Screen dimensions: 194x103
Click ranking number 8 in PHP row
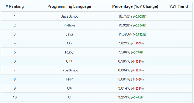15,79
